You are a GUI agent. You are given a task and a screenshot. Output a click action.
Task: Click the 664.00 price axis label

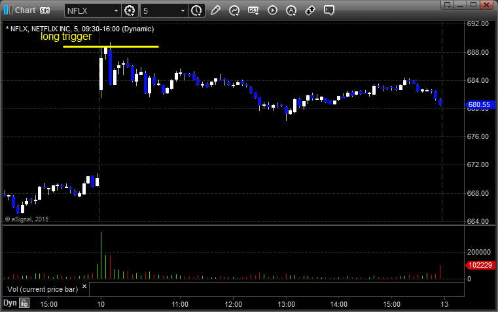(x=478, y=221)
